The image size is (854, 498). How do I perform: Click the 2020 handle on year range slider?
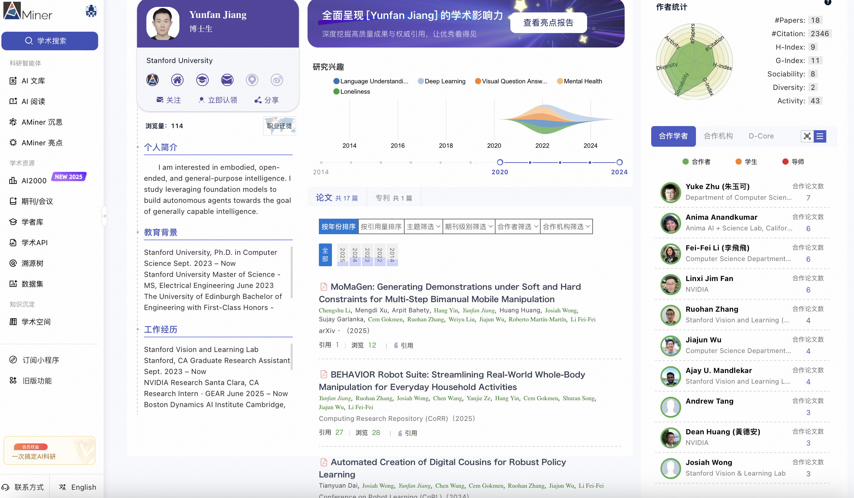(500, 162)
